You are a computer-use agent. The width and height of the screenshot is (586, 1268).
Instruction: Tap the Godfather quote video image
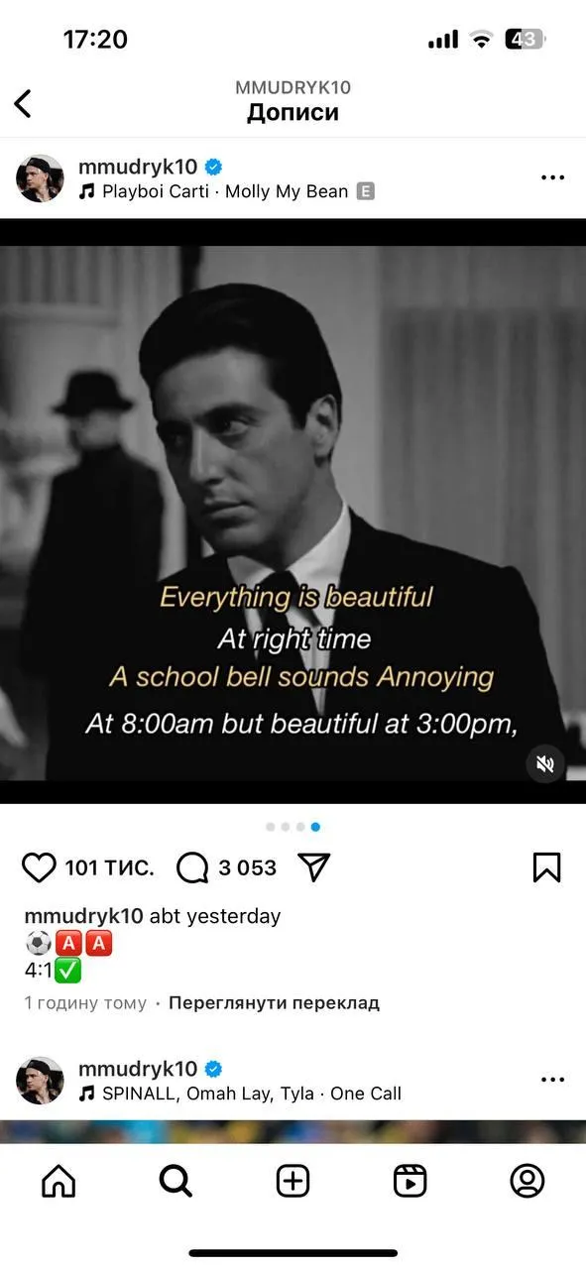coord(293,512)
